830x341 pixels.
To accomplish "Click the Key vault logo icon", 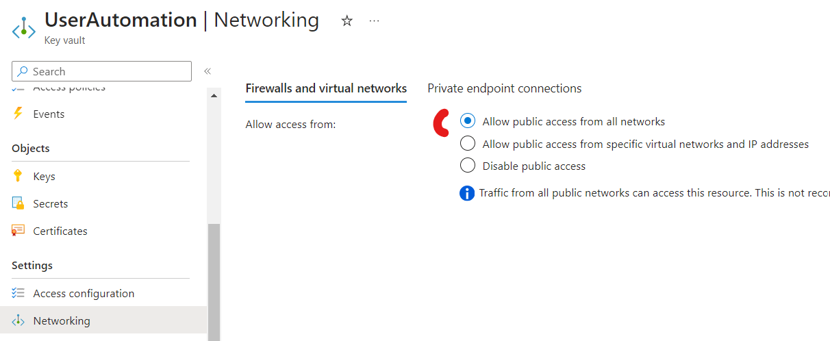I will [24, 28].
